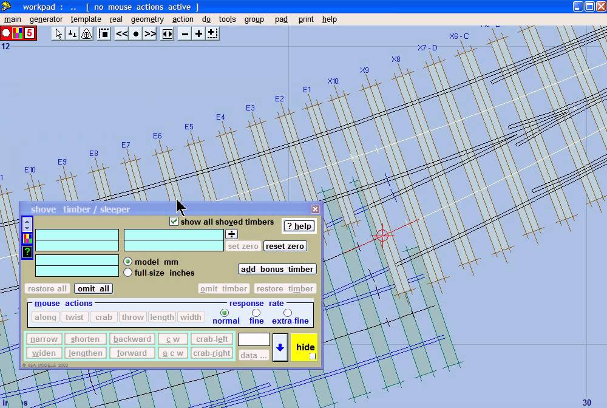The height and width of the screenshot is (408, 607).
Task: Open the pad menu
Action: click(x=282, y=19)
